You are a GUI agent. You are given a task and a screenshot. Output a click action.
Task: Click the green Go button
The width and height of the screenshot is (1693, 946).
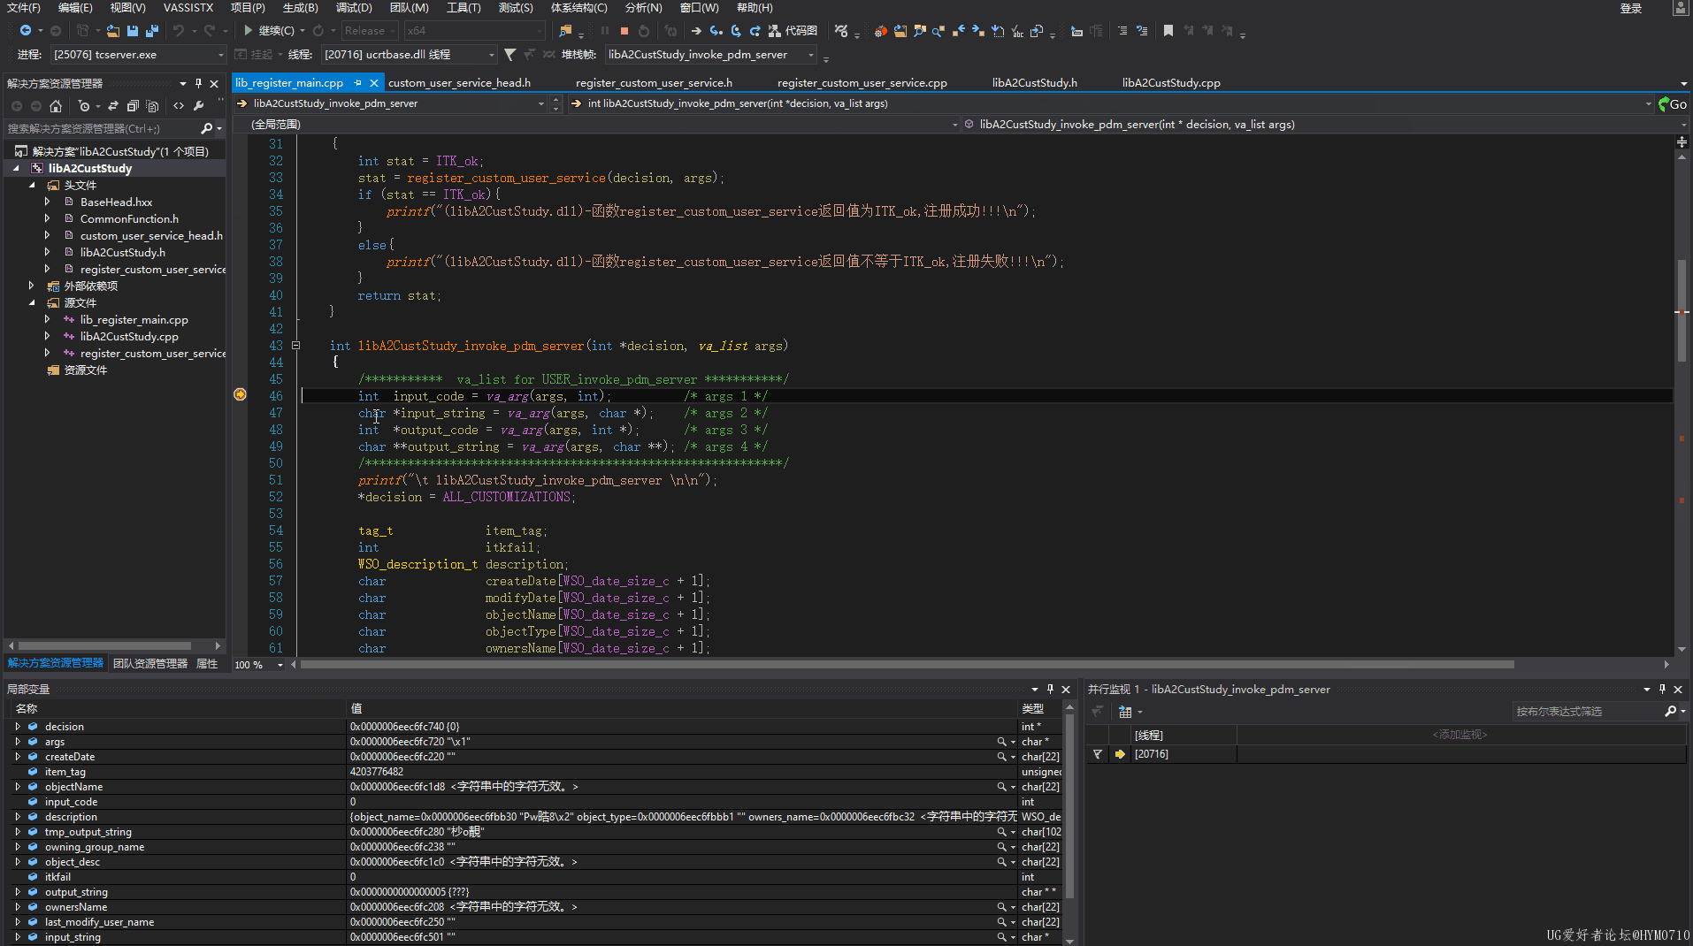(1674, 104)
